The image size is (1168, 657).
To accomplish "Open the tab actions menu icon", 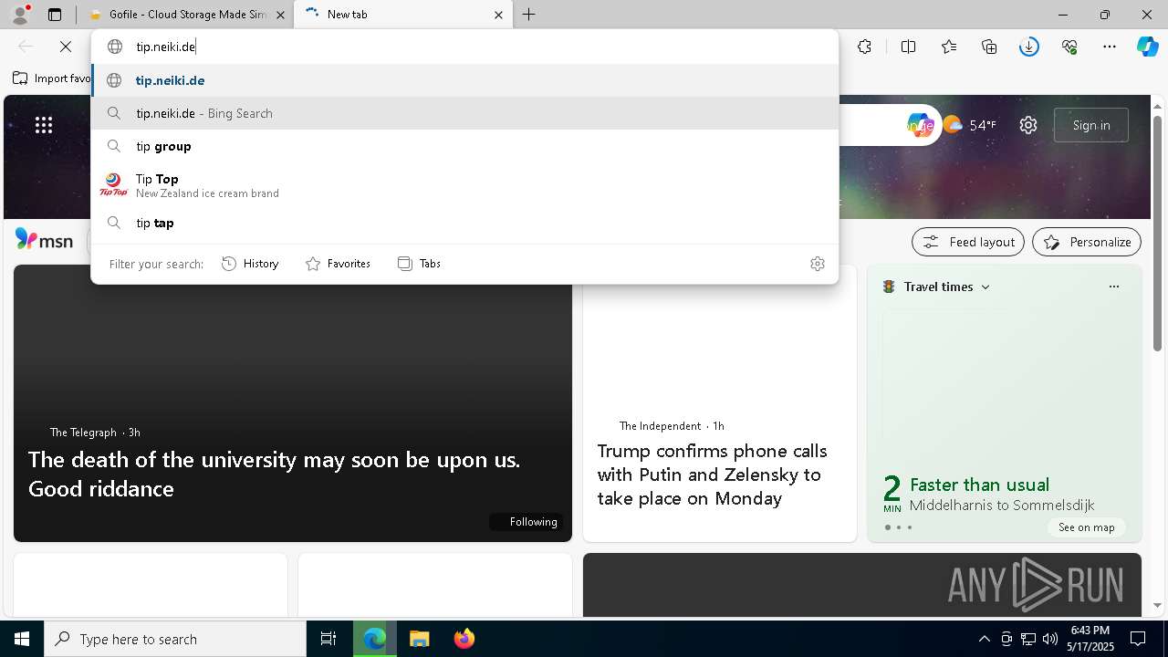I will [x=55, y=15].
